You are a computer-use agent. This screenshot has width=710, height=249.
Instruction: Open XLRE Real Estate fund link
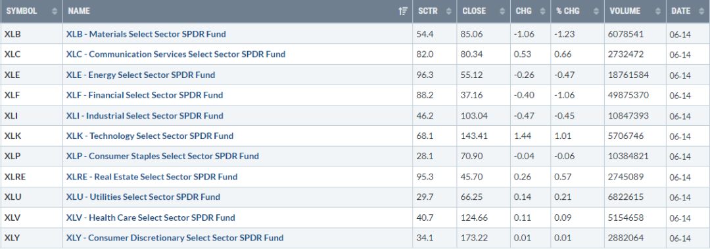point(152,177)
